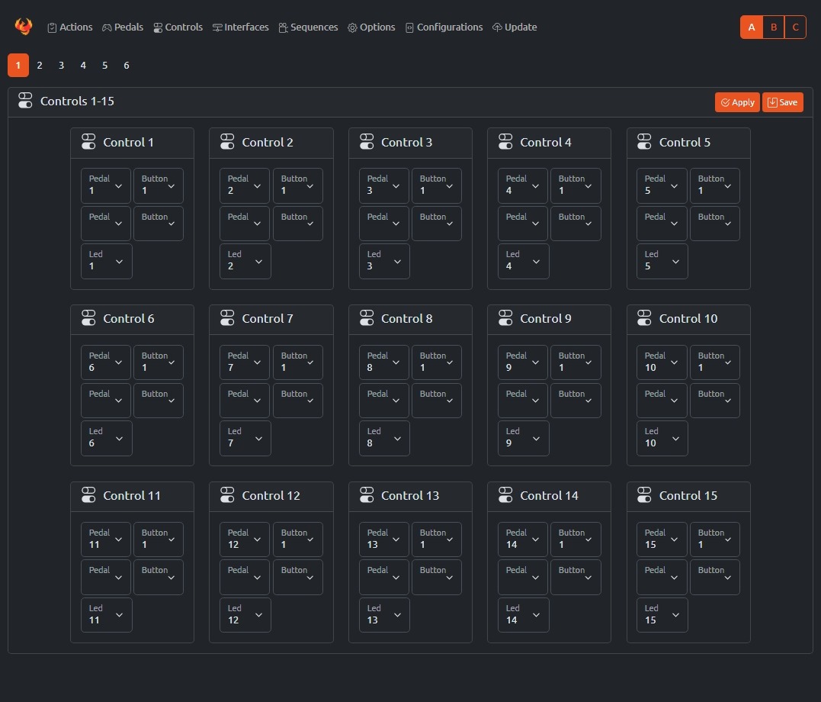The image size is (821, 702).
Task: Go to controls page 3
Action: pos(61,66)
